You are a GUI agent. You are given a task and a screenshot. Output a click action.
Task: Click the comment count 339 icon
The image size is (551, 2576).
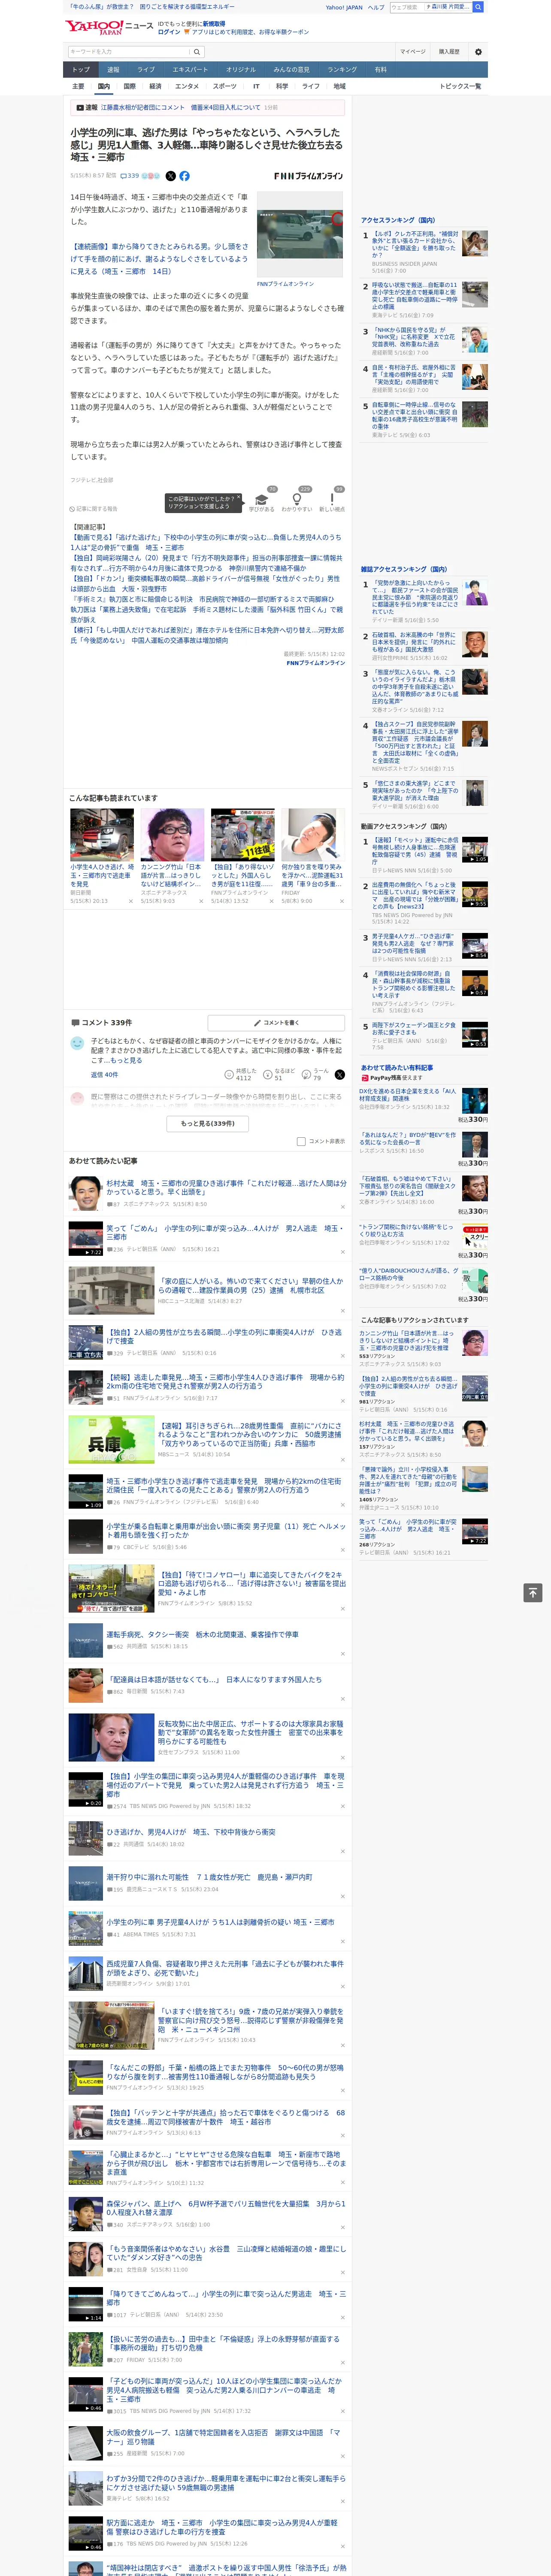click(x=131, y=176)
